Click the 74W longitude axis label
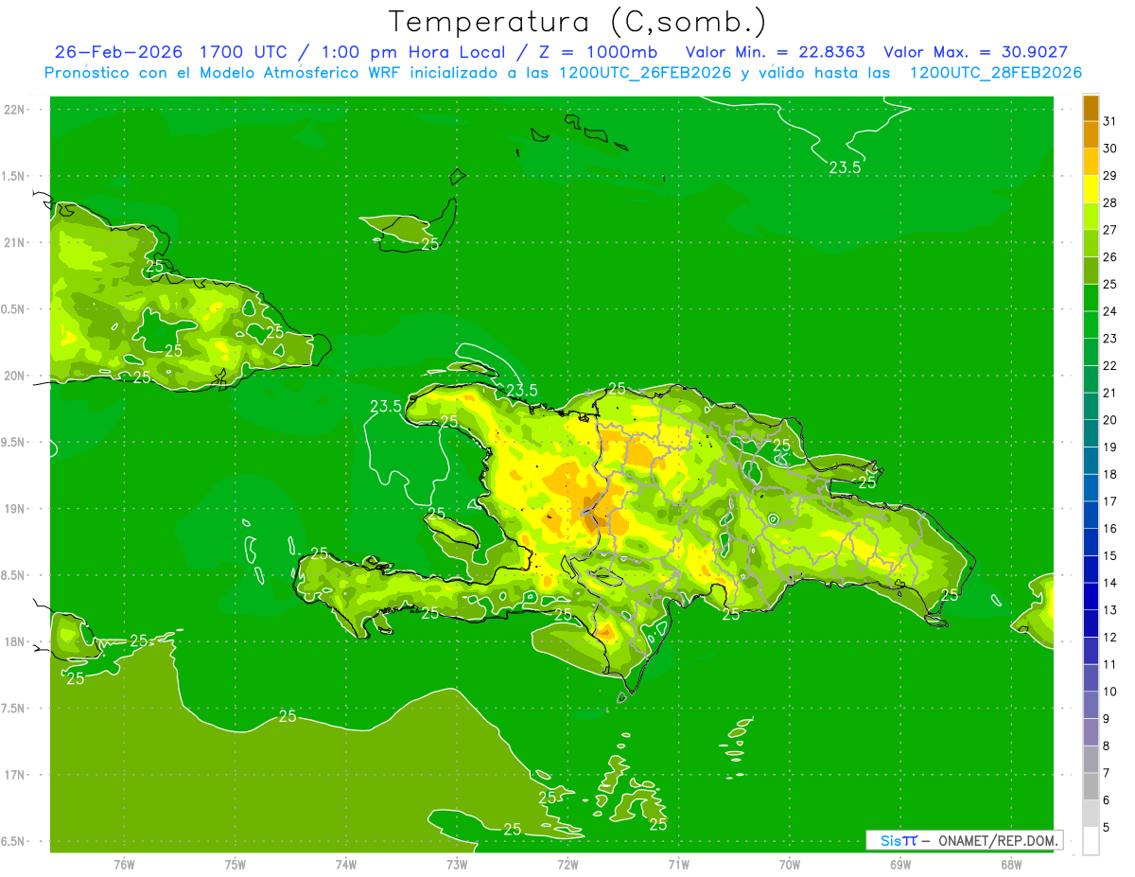This screenshot has width=1135, height=877. click(346, 864)
